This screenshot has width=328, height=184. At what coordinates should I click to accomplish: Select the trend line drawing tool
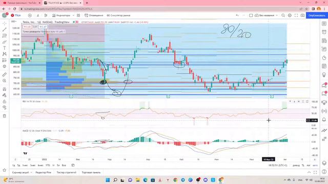5,30
